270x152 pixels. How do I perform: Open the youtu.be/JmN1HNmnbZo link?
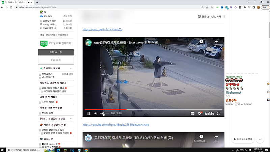[x=102, y=29]
